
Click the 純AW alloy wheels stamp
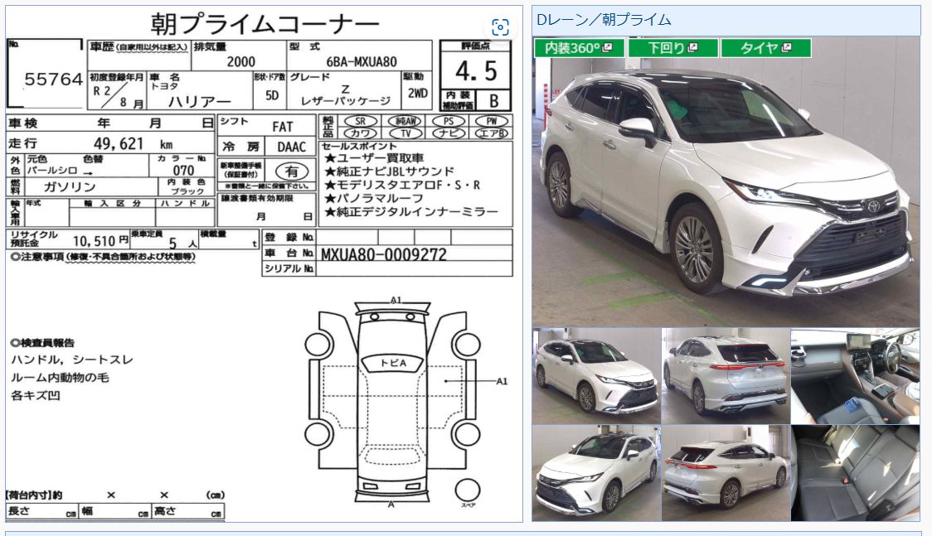click(x=403, y=120)
